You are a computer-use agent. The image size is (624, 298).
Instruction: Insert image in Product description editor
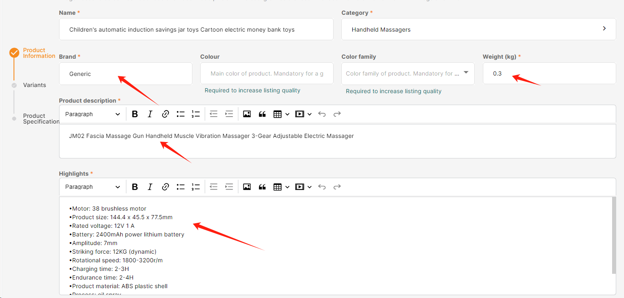pos(247,114)
